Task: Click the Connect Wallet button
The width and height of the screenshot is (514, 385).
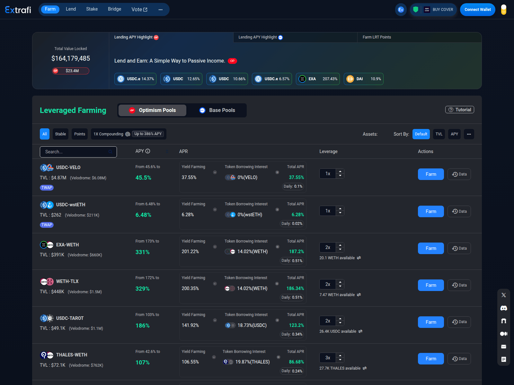Action: click(477, 10)
